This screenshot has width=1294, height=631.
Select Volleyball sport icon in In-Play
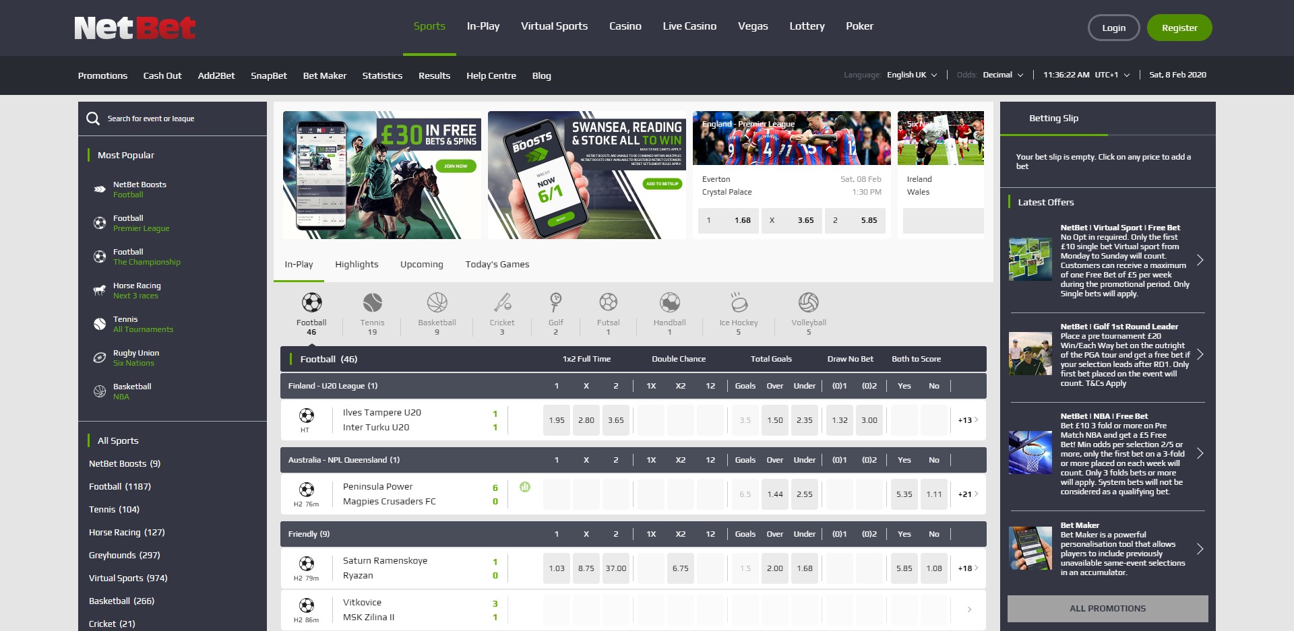tap(808, 302)
